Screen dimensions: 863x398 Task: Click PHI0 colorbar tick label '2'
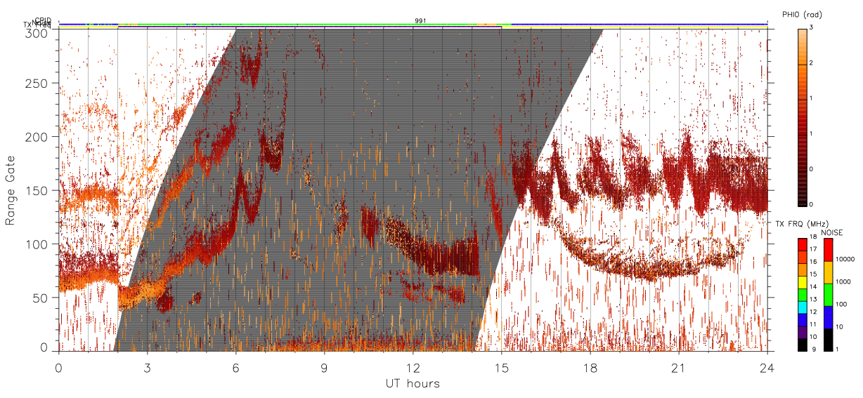click(x=811, y=63)
